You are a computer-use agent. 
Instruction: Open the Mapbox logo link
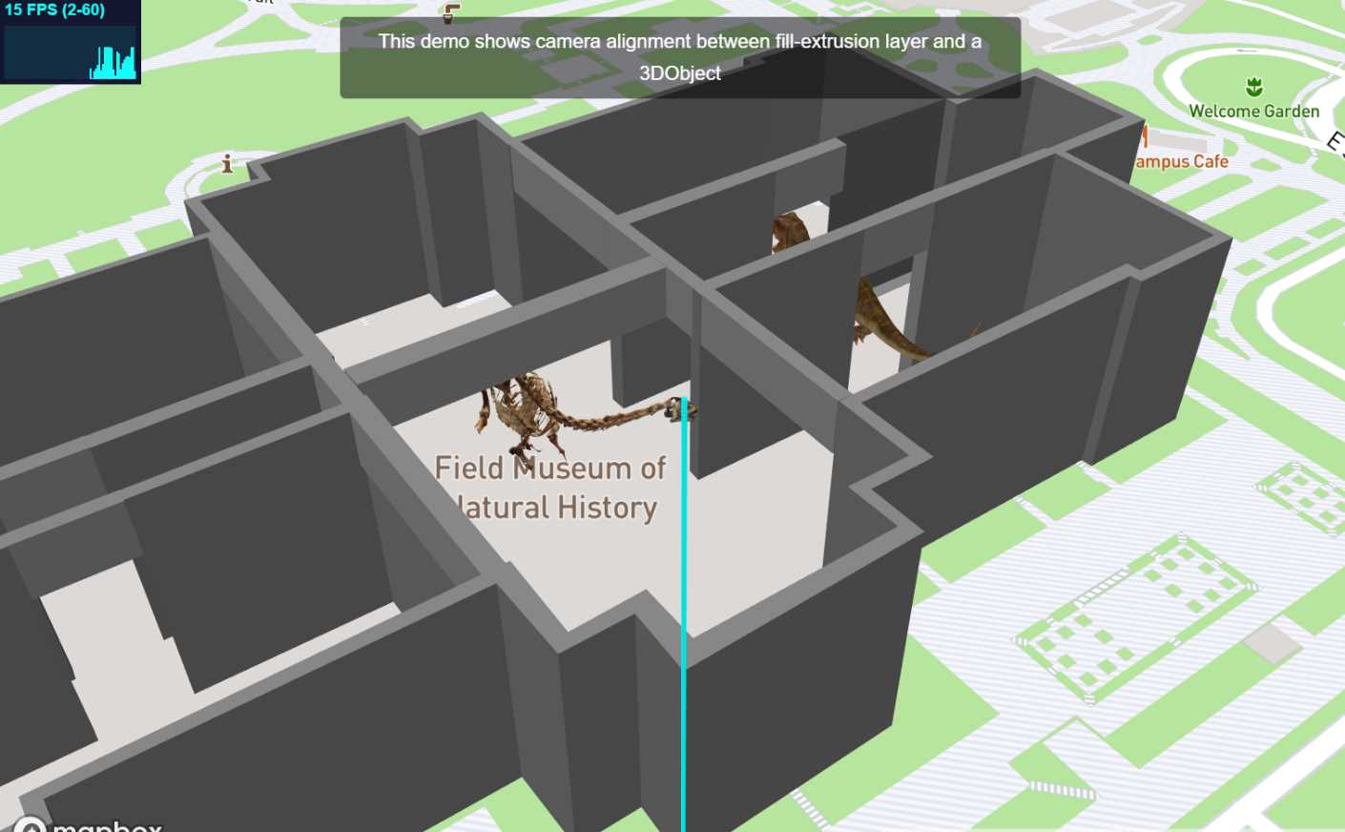pyautogui.click(x=88, y=824)
